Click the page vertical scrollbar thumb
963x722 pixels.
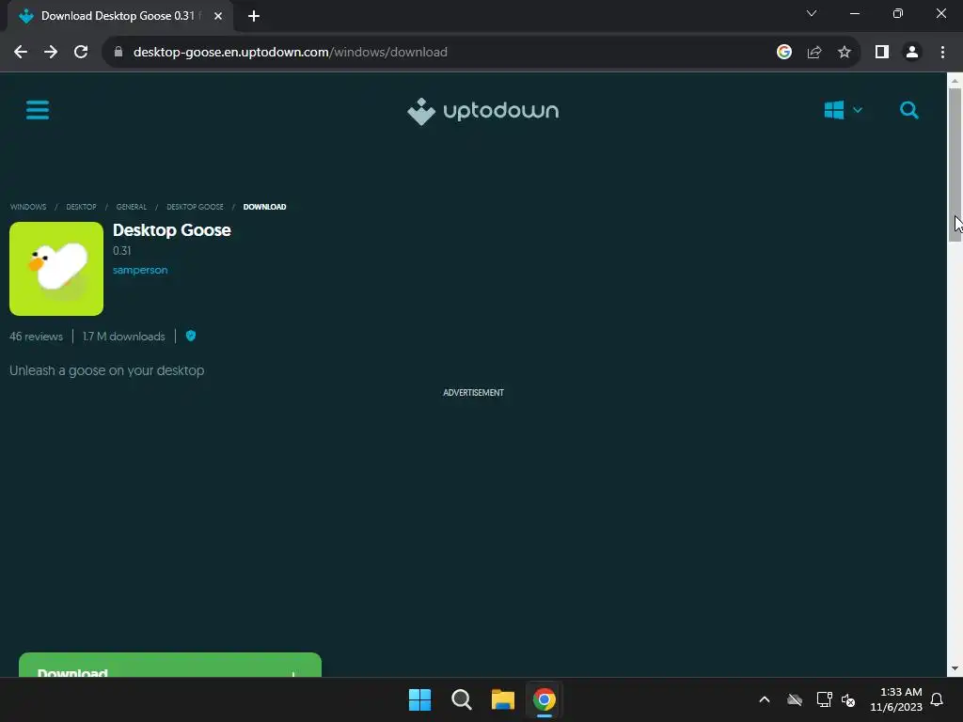955,165
